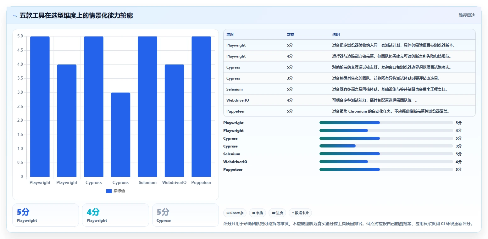Click the Cypress chart bar reaching 3.0
The height and width of the screenshot is (239, 488).
point(120,135)
